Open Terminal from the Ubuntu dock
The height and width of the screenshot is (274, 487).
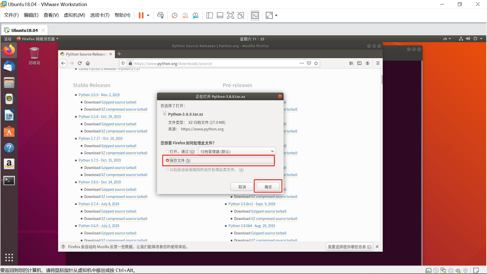[9, 180]
